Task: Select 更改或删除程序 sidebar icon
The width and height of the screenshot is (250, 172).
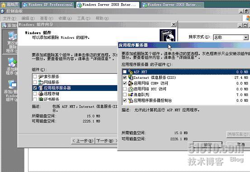Action: (12, 36)
